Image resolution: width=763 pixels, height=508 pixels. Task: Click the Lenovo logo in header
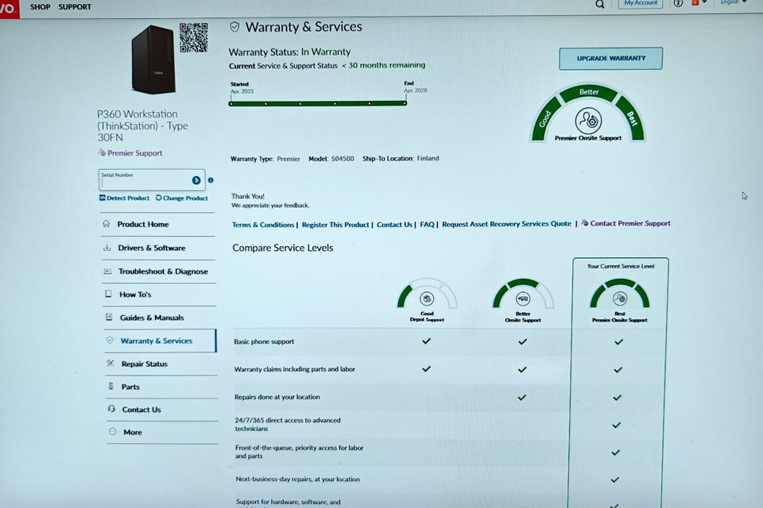point(10,9)
